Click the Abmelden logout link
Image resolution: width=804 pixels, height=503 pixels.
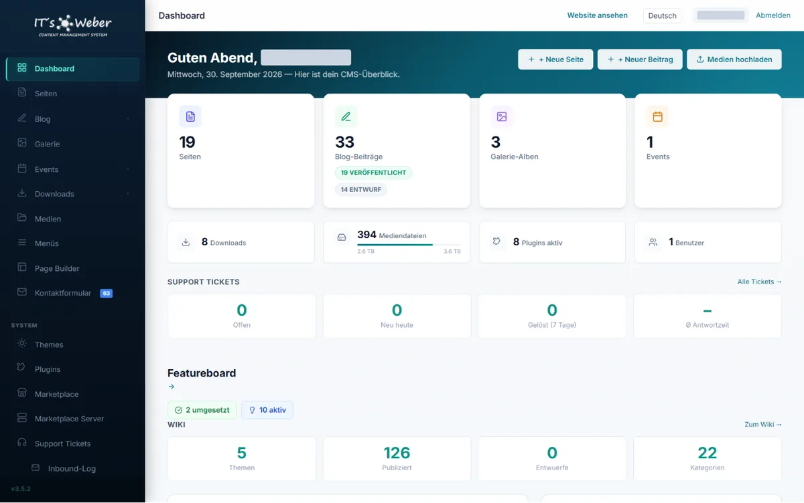[773, 15]
